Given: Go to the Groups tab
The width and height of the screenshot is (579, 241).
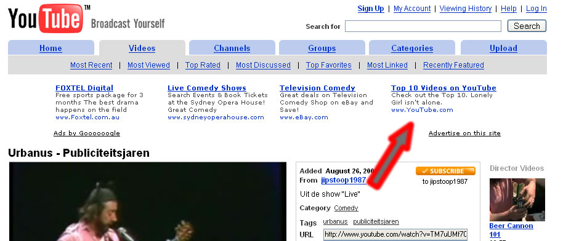Looking at the screenshot, I should click(322, 49).
